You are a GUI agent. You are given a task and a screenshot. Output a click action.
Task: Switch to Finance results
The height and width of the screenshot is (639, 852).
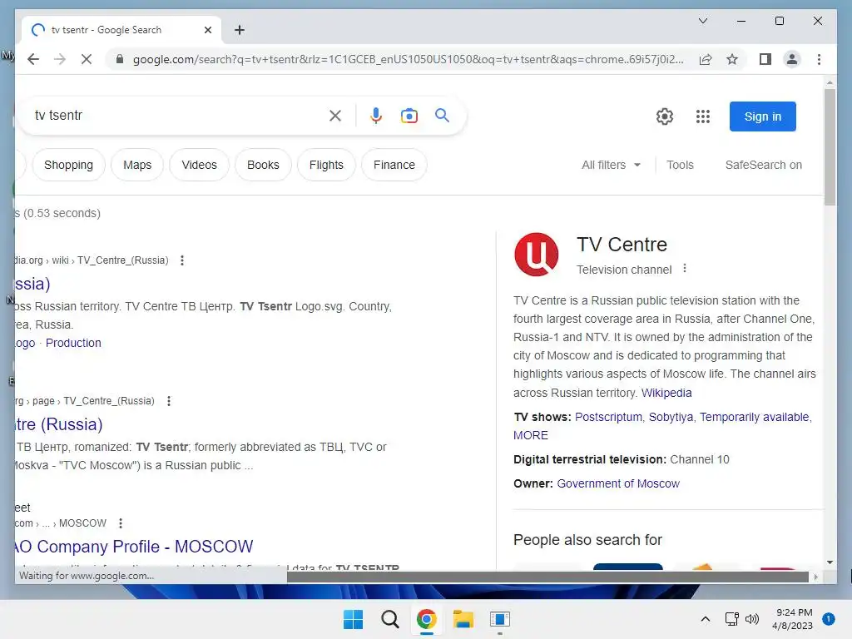394,165
